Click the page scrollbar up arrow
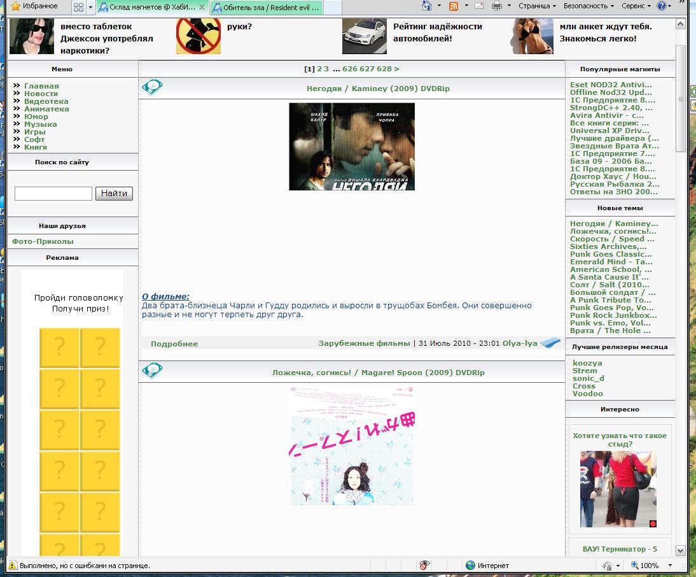Image resolution: width=696 pixels, height=577 pixels. click(x=681, y=24)
